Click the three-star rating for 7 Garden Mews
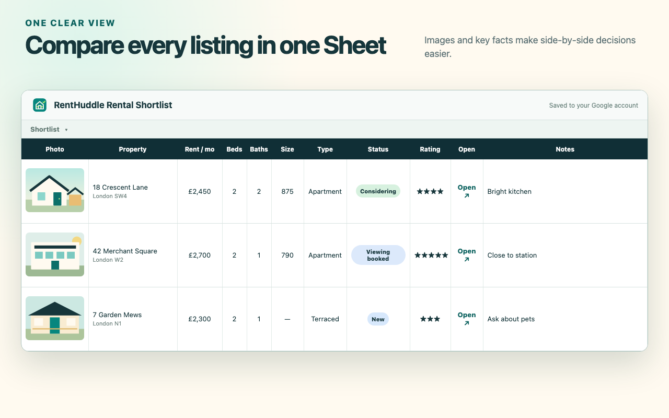The width and height of the screenshot is (669, 418). (x=430, y=319)
